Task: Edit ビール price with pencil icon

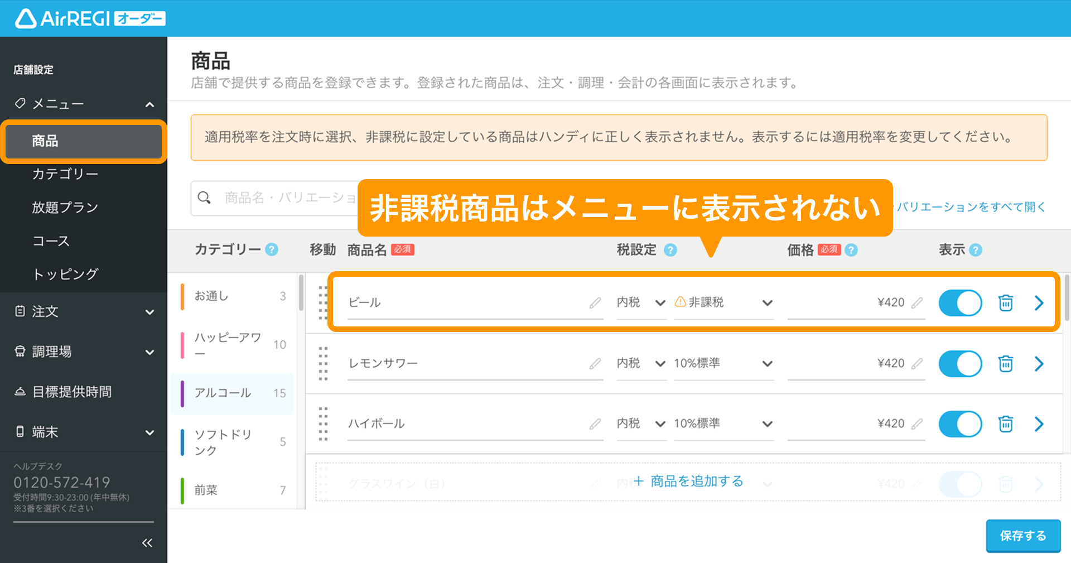Action: coord(917,303)
